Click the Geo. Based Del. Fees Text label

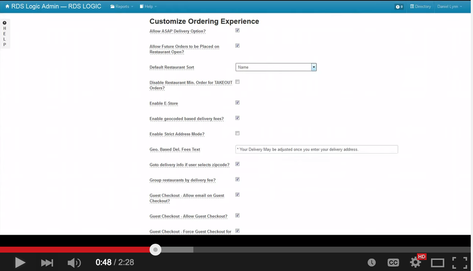pos(175,150)
